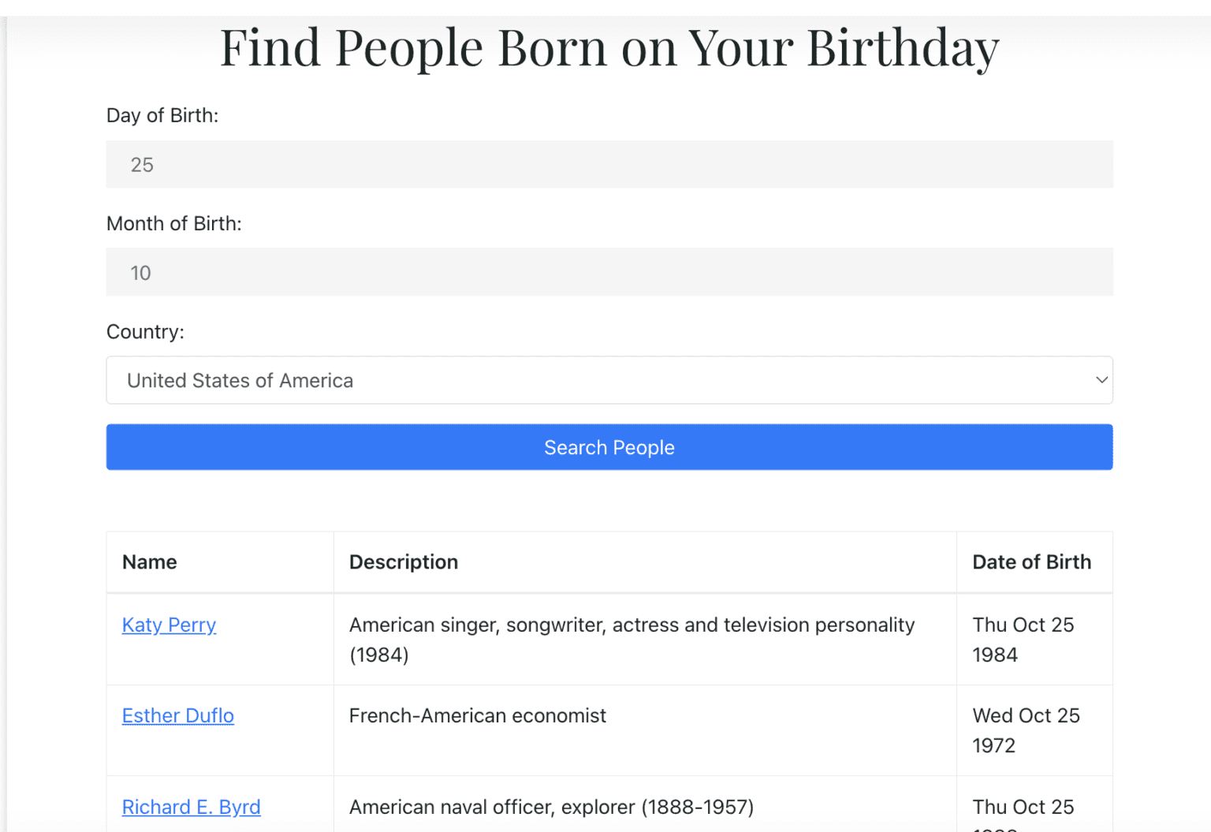Click the Search People button

pos(609,447)
